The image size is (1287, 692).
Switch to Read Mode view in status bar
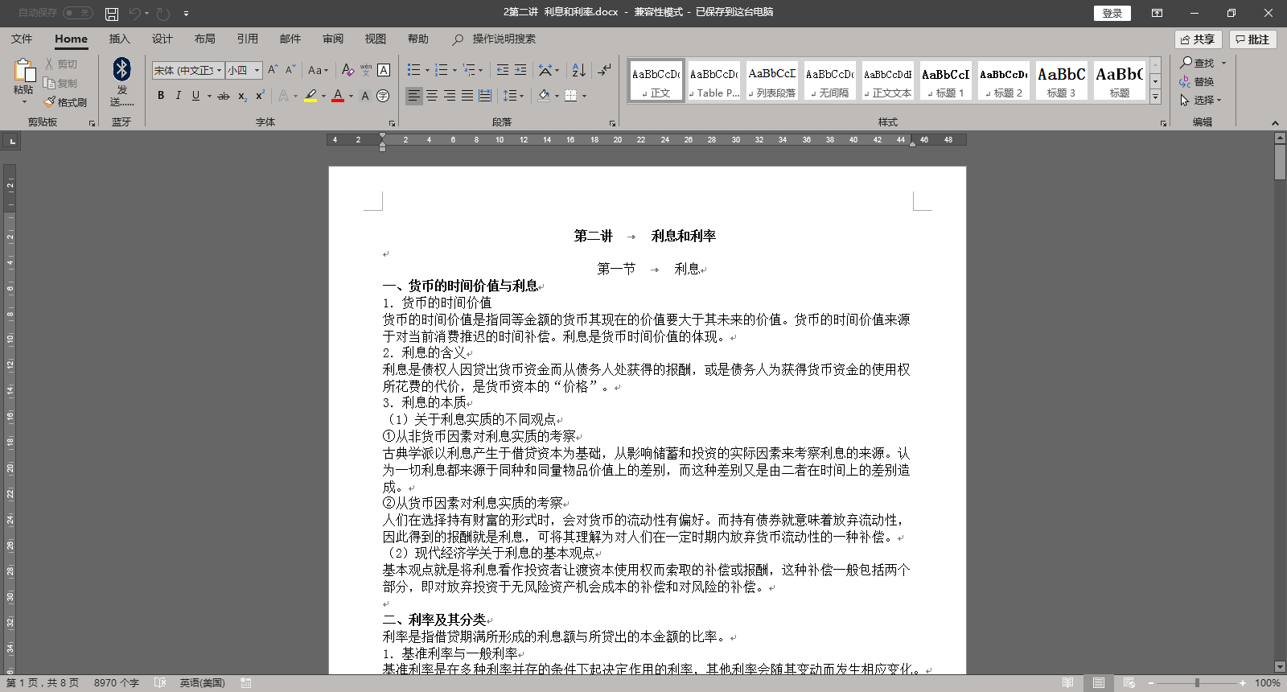[x=1067, y=683]
